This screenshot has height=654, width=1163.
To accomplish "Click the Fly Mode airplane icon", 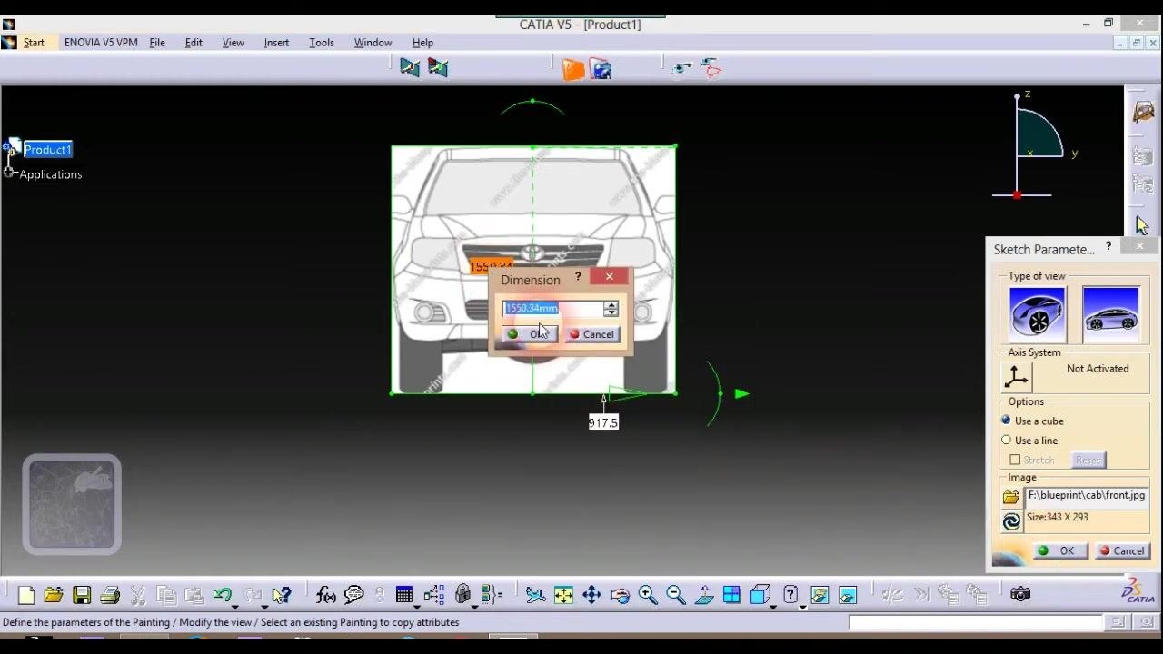I will tap(535, 595).
